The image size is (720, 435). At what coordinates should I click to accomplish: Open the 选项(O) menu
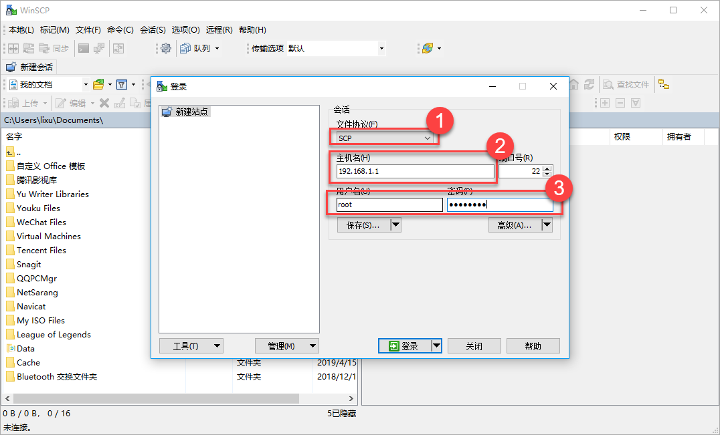point(186,30)
